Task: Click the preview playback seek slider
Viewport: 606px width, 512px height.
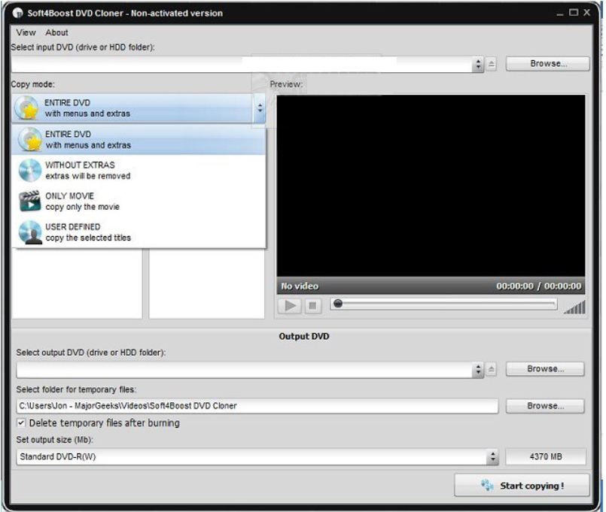Action: pos(443,304)
